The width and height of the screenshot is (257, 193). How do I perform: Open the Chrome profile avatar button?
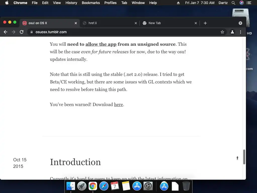(x=232, y=32)
